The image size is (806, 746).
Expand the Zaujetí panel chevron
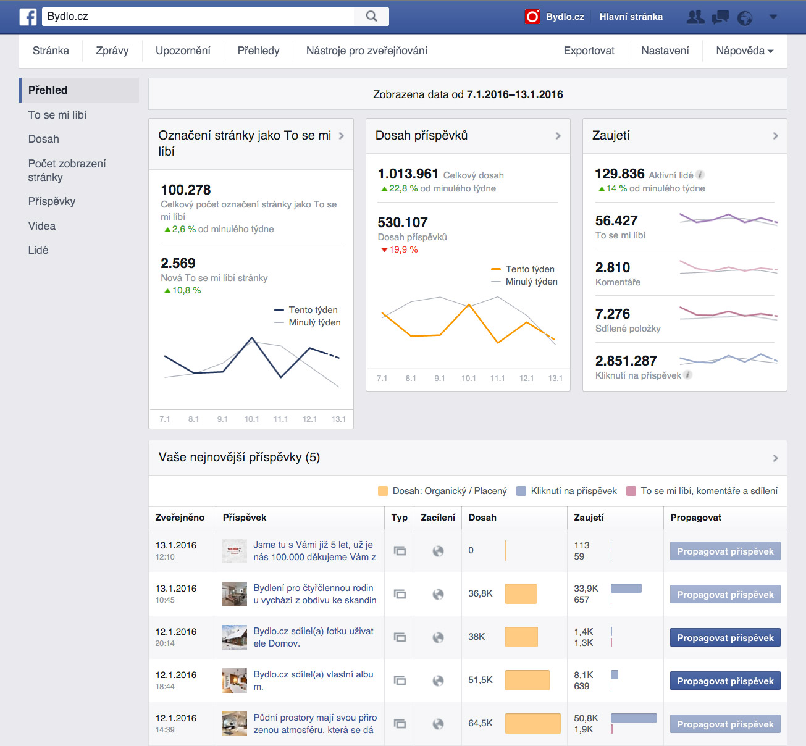[x=775, y=136]
